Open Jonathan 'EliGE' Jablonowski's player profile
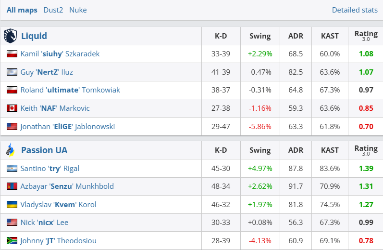383x250 pixels. click(67, 127)
